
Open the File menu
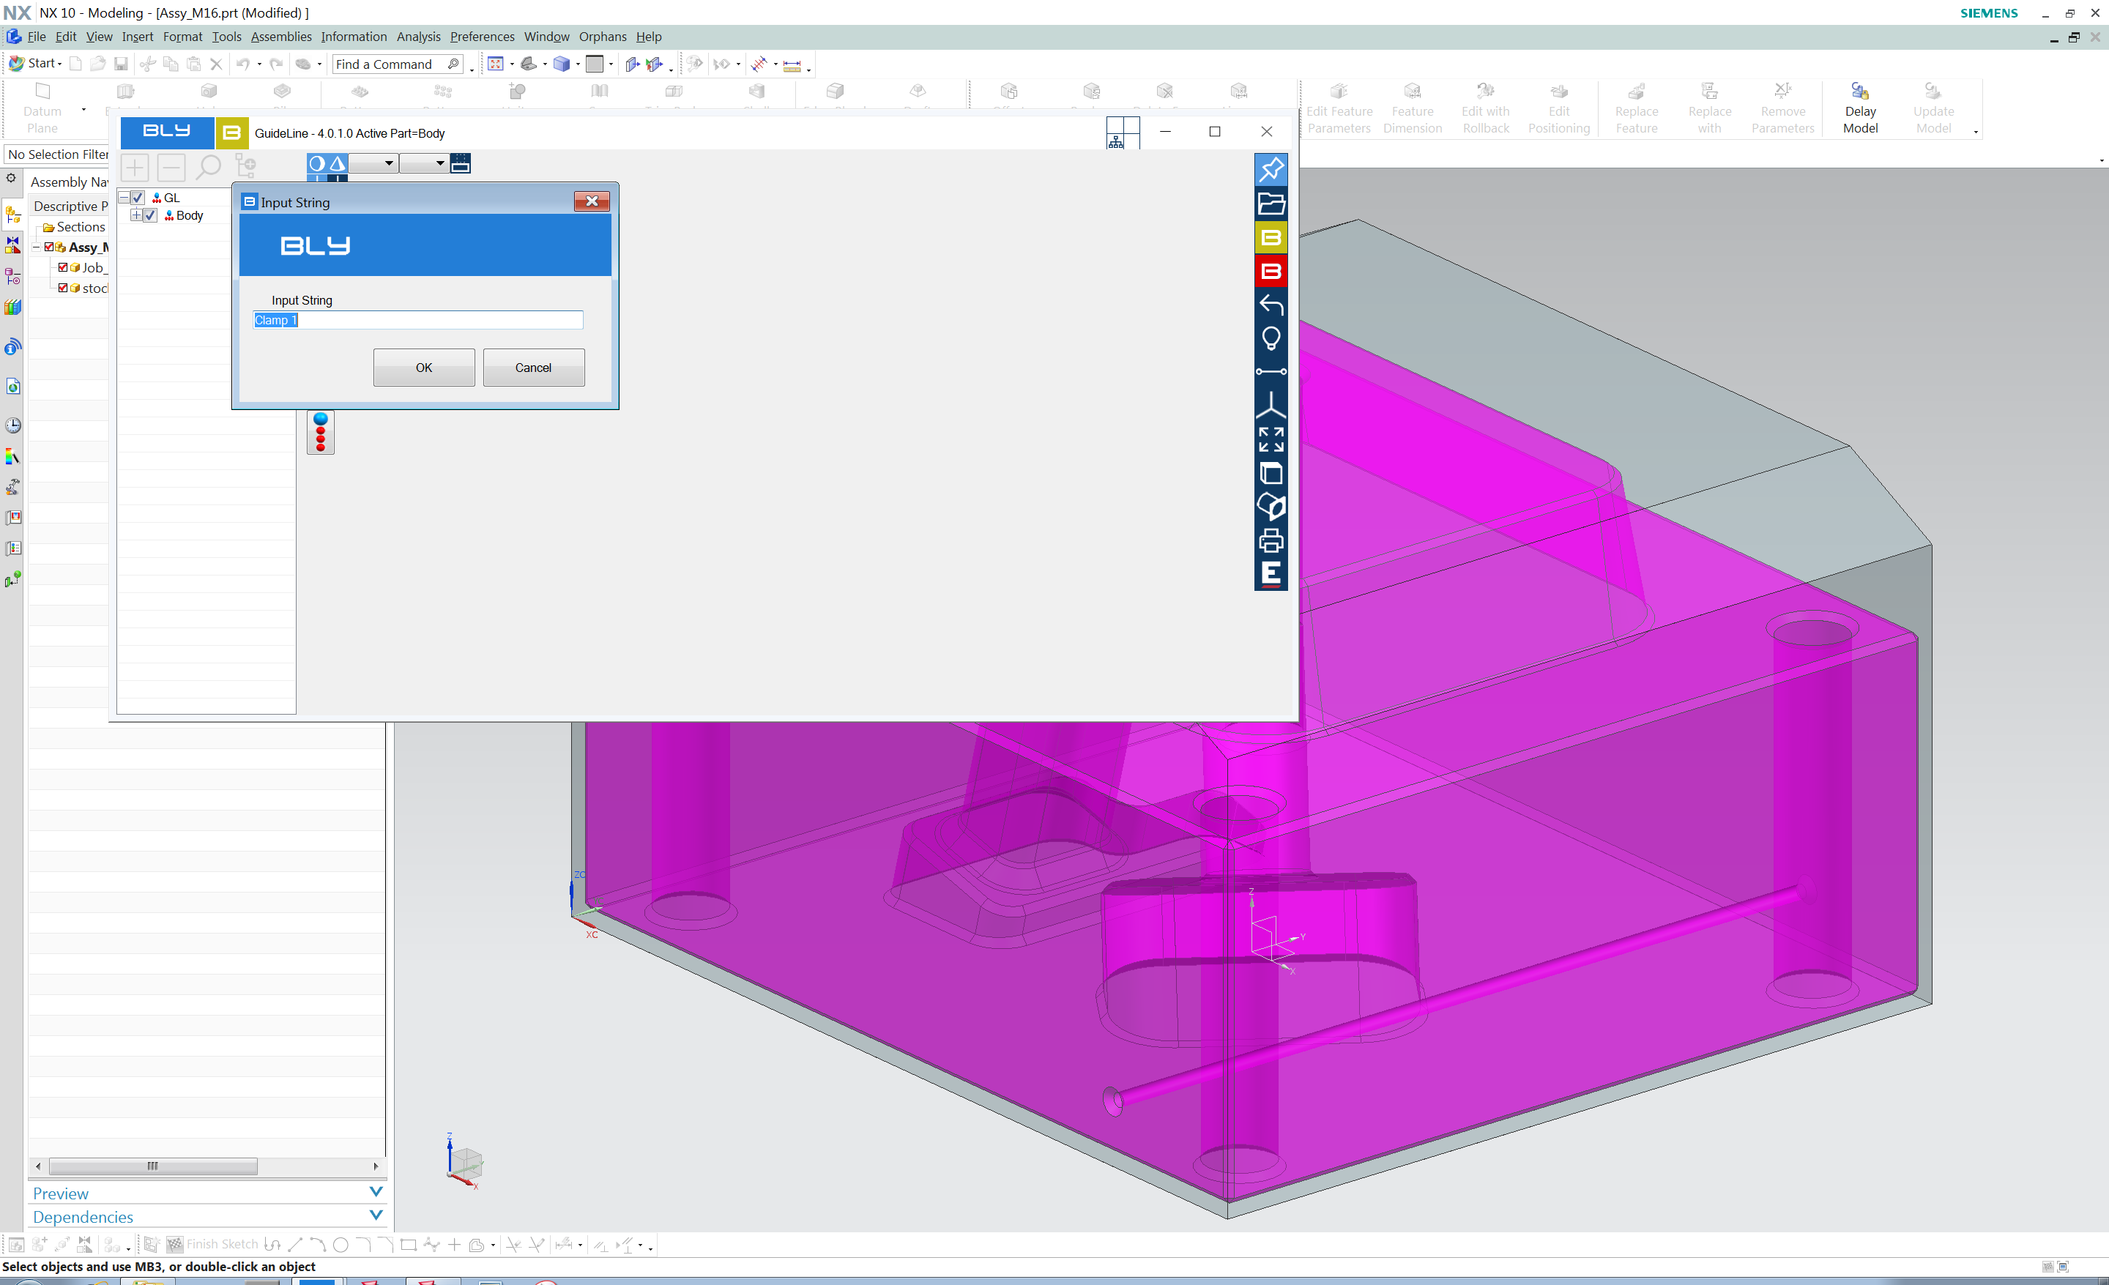(36, 37)
